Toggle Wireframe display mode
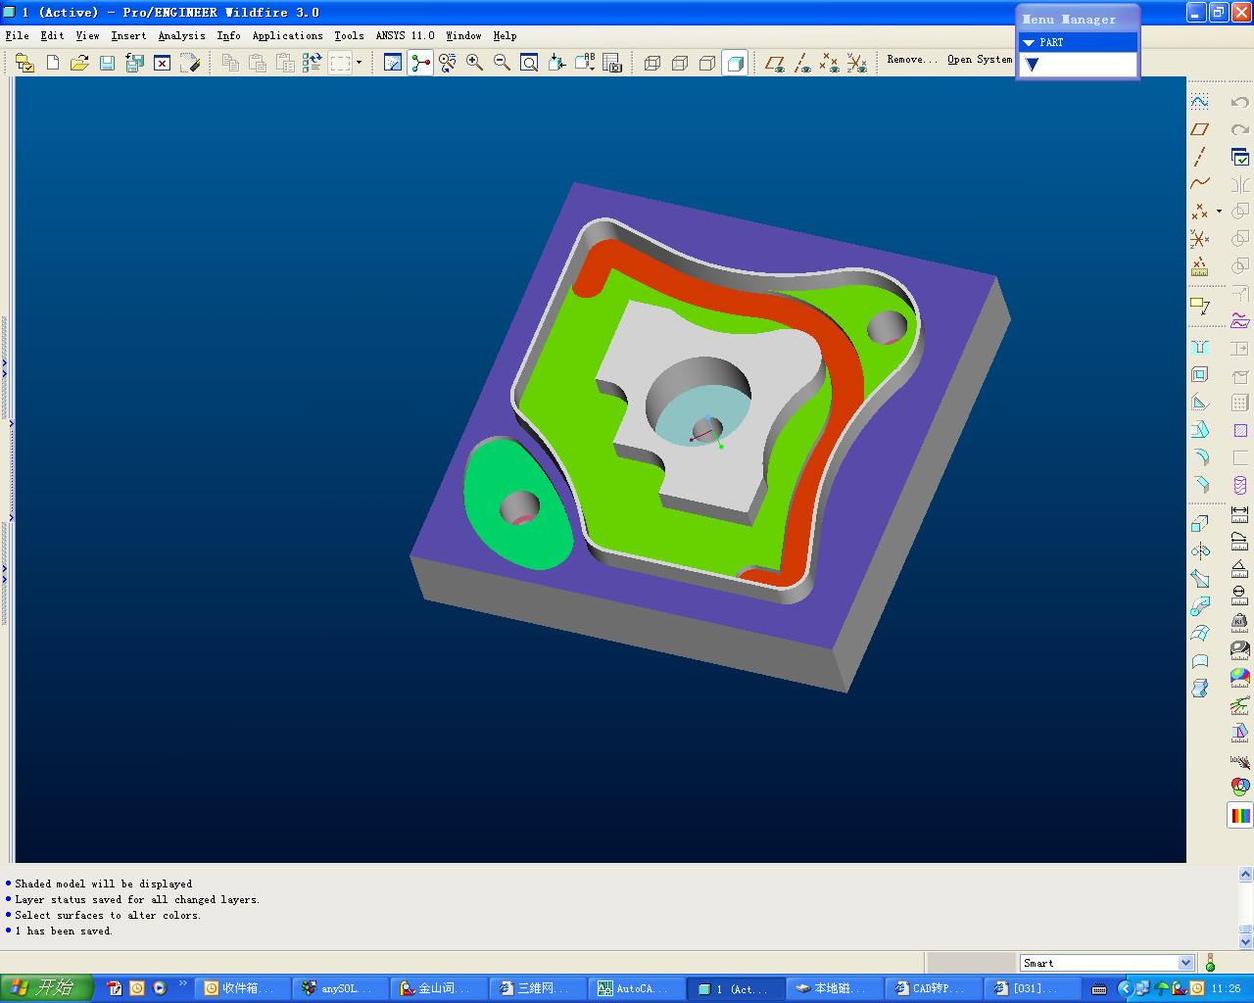 click(652, 63)
